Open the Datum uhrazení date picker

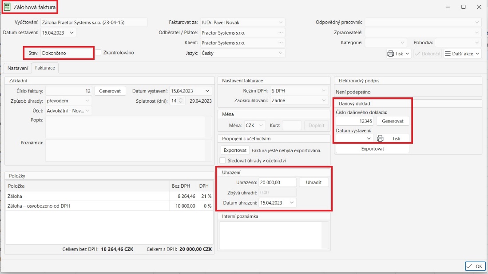[292, 203]
